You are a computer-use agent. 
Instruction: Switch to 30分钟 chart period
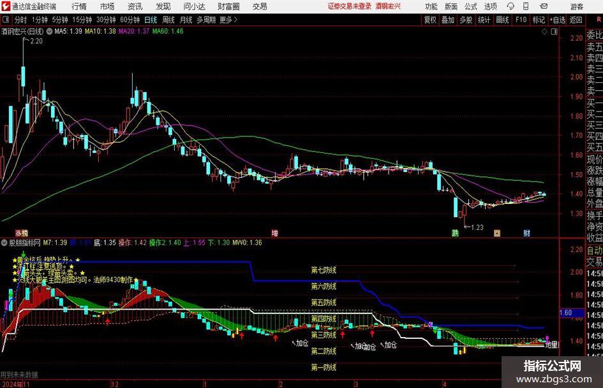(x=106, y=20)
